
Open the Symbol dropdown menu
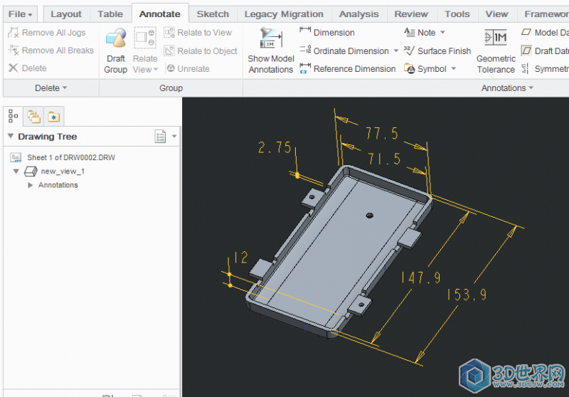453,69
